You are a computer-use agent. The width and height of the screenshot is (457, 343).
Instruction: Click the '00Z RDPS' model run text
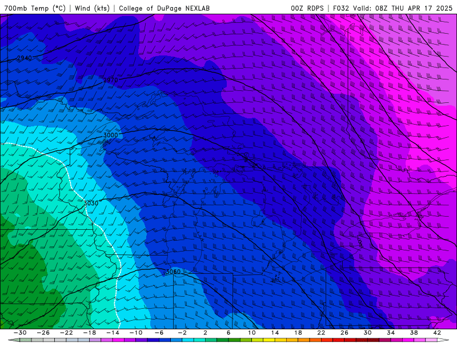click(x=307, y=8)
